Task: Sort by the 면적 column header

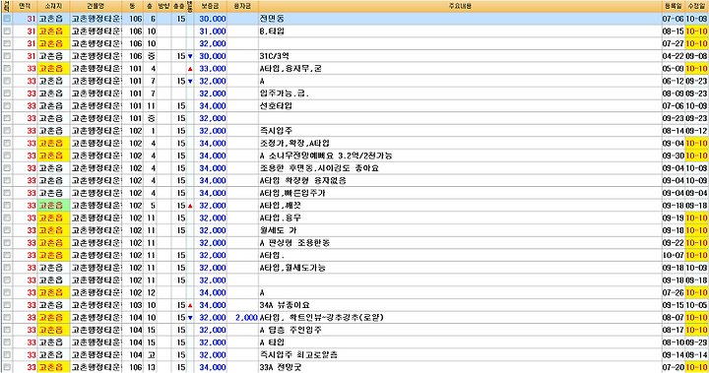Action: pyautogui.click(x=25, y=6)
